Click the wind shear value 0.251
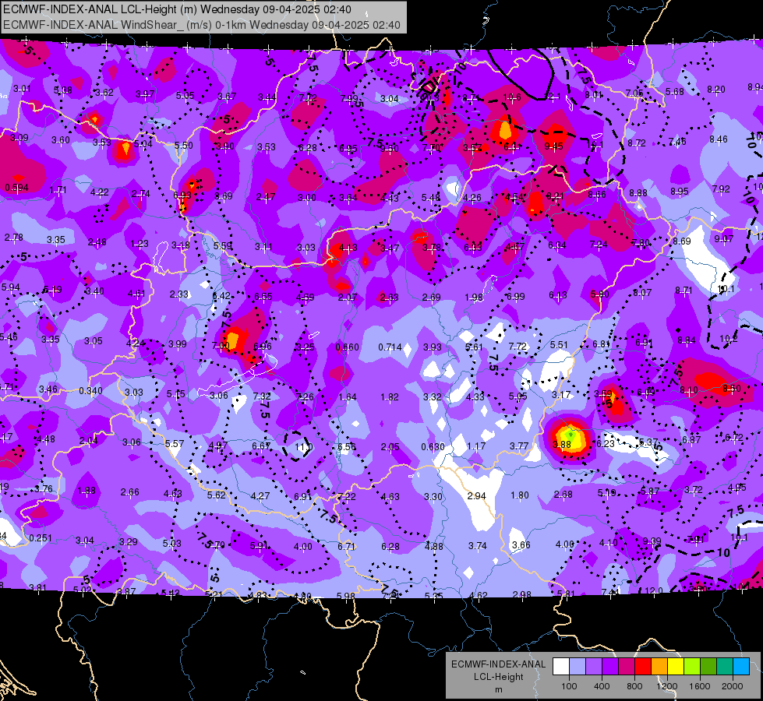The image size is (763, 701). (x=41, y=537)
